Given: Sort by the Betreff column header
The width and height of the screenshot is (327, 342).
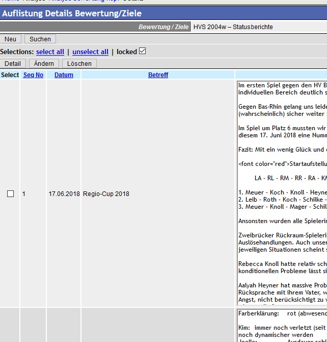Looking at the screenshot, I should coord(158,75).
